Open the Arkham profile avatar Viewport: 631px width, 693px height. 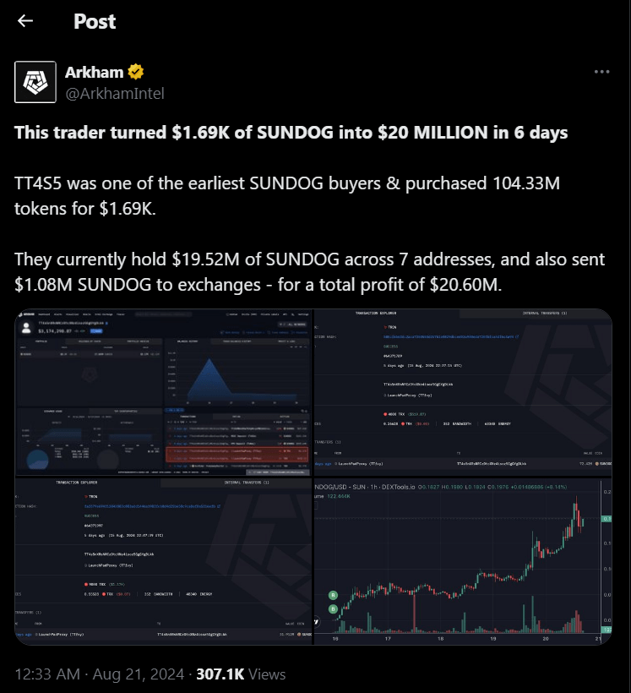coord(36,81)
